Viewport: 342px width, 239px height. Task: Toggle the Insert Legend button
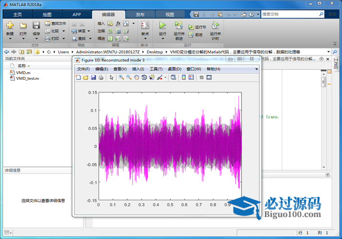point(191,77)
